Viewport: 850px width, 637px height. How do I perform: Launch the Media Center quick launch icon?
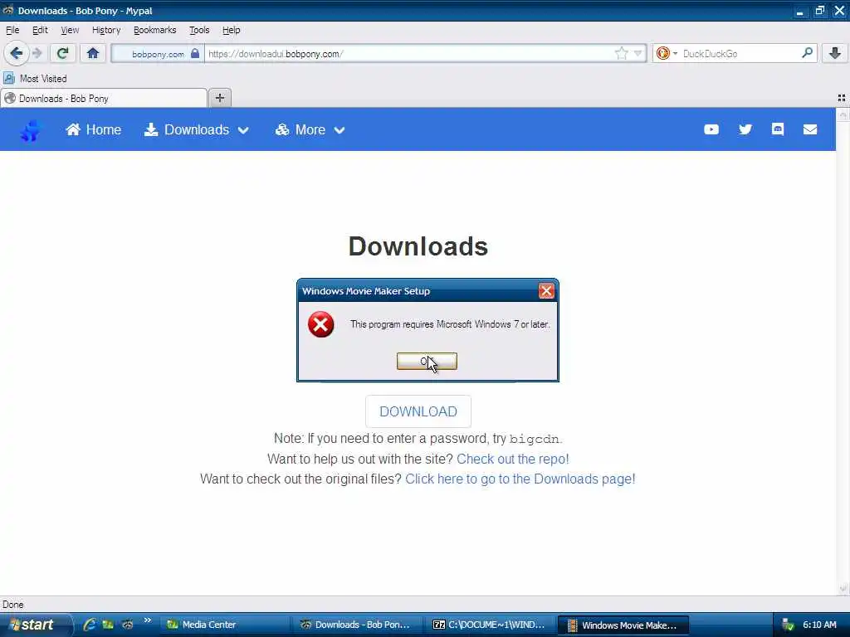point(108,625)
